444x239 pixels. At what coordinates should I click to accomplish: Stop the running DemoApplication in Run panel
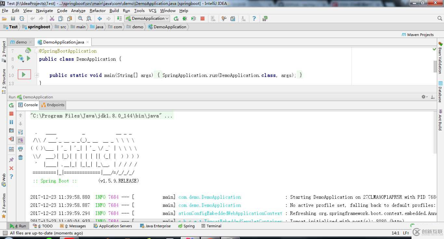point(11,114)
